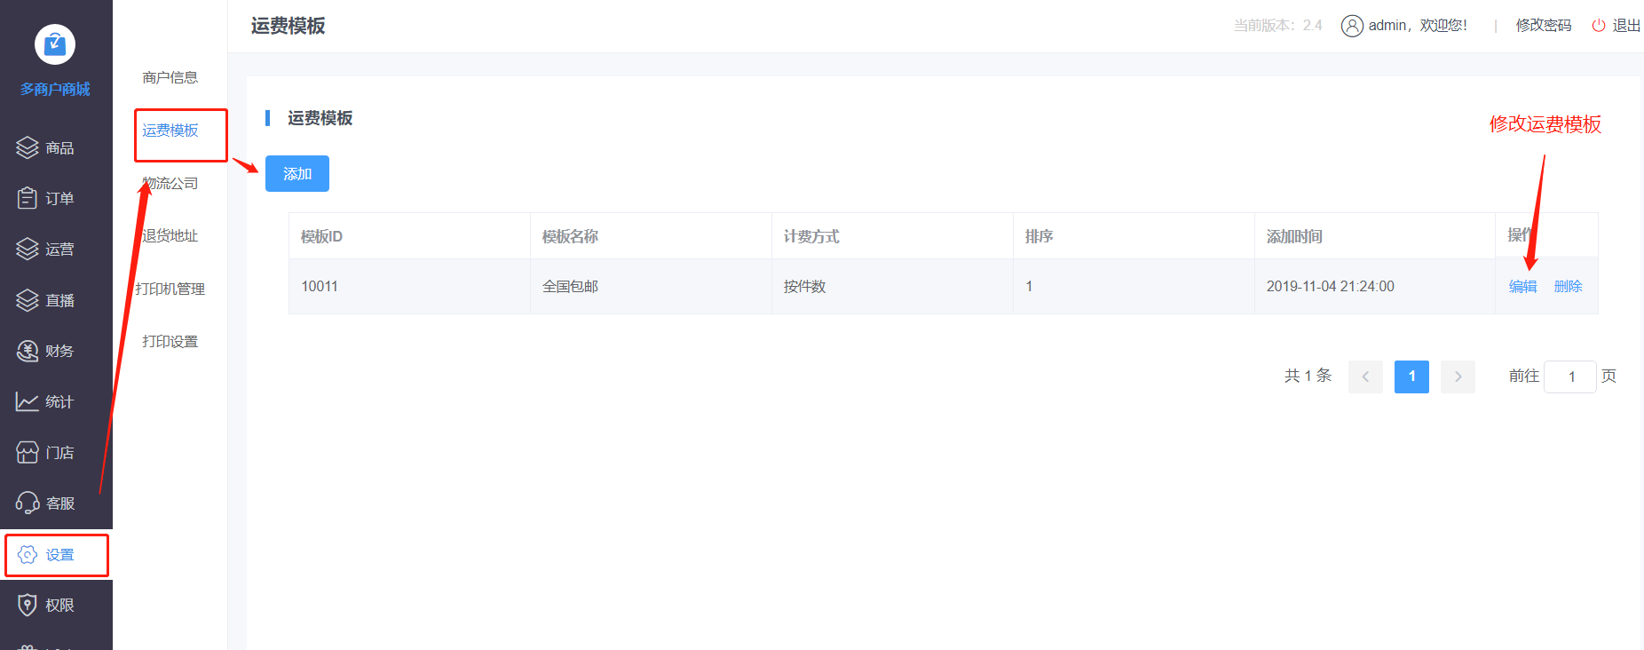Click the 订单 clipboard icon
Image resolution: width=1644 pixels, height=650 pixels.
point(28,198)
